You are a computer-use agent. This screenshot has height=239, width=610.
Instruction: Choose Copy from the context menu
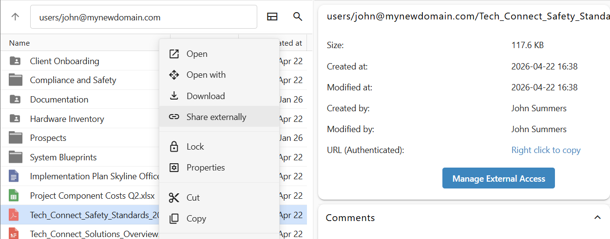click(x=219, y=219)
